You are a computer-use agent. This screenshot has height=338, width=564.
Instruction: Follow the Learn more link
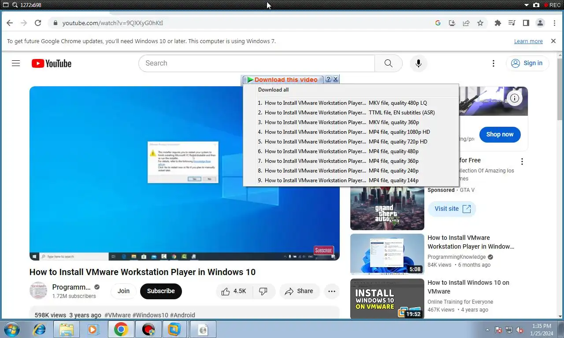pos(528,41)
